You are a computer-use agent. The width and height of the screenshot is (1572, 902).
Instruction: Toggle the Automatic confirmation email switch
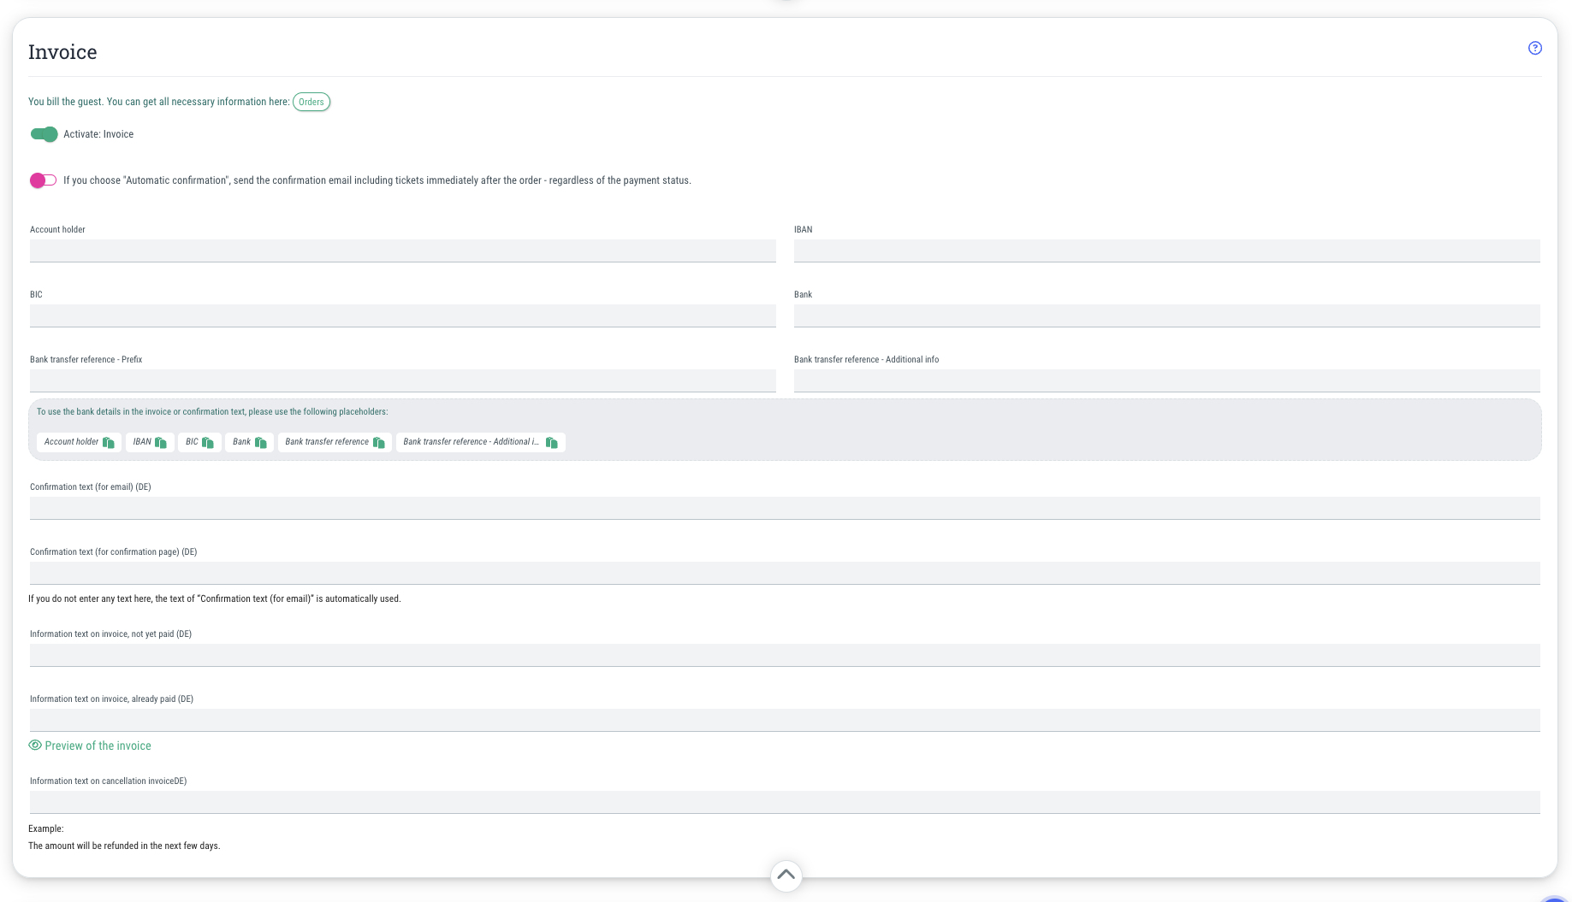(43, 180)
